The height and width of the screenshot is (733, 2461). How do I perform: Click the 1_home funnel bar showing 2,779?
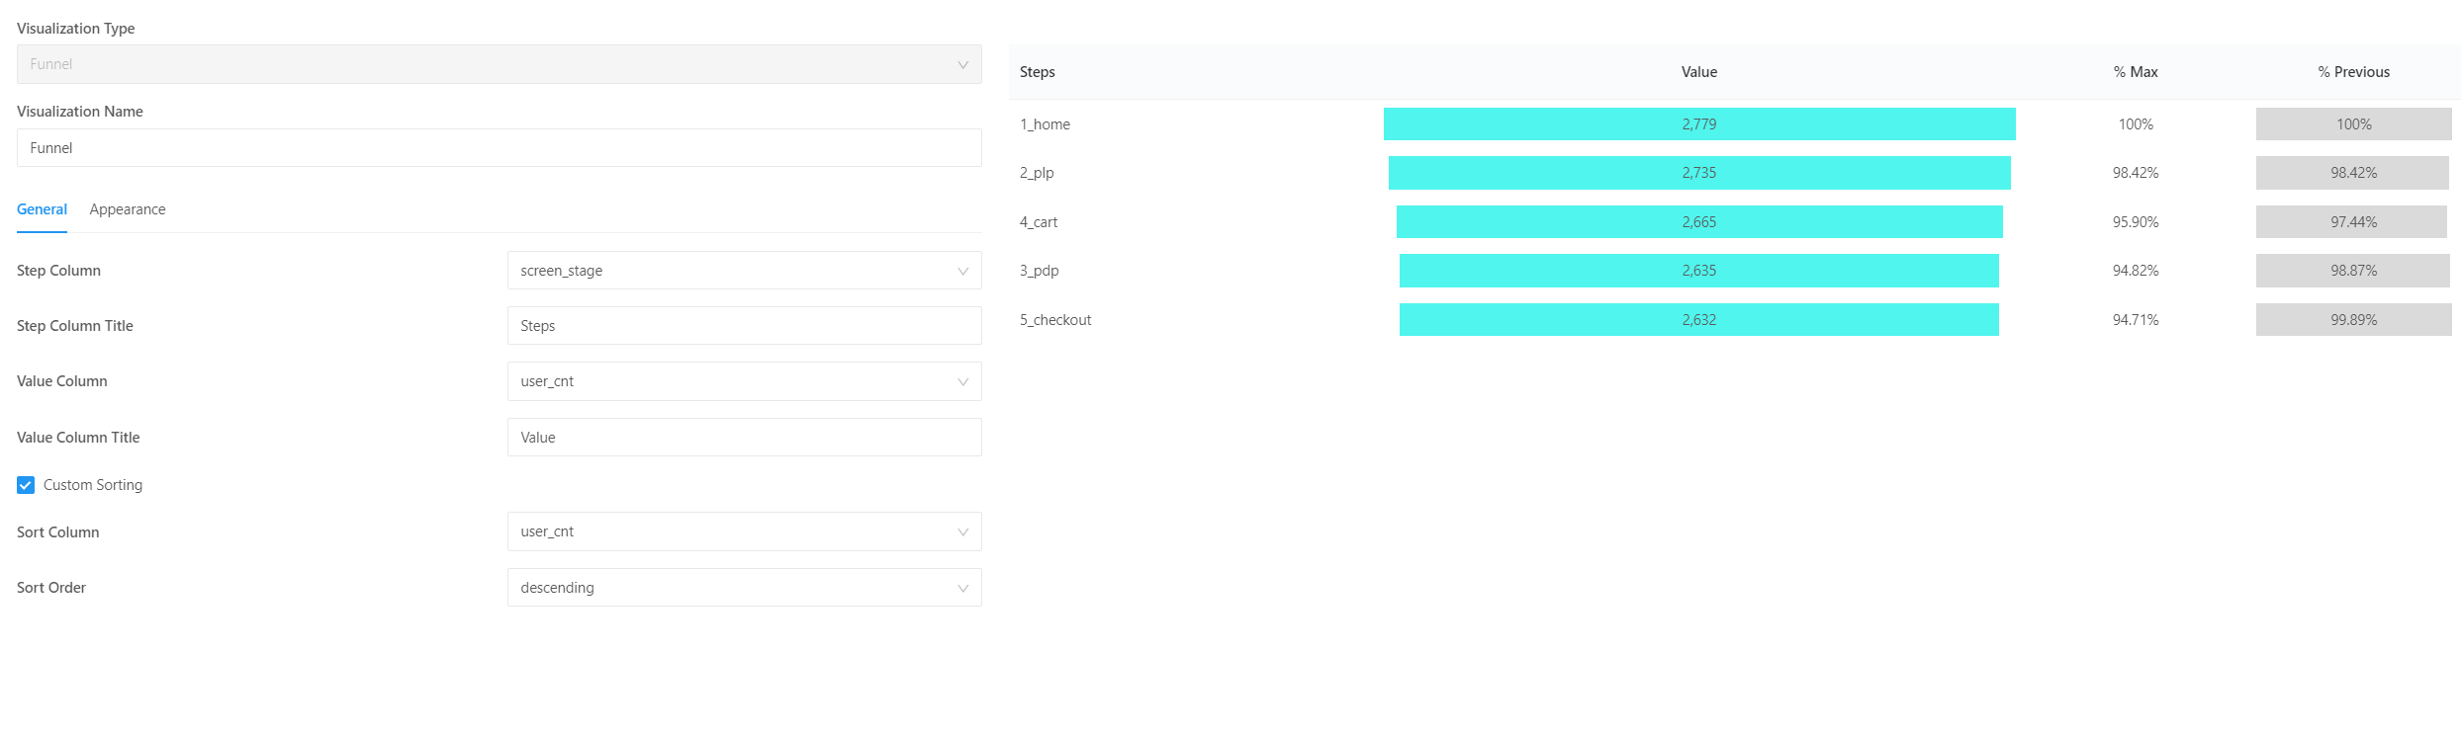1699,124
